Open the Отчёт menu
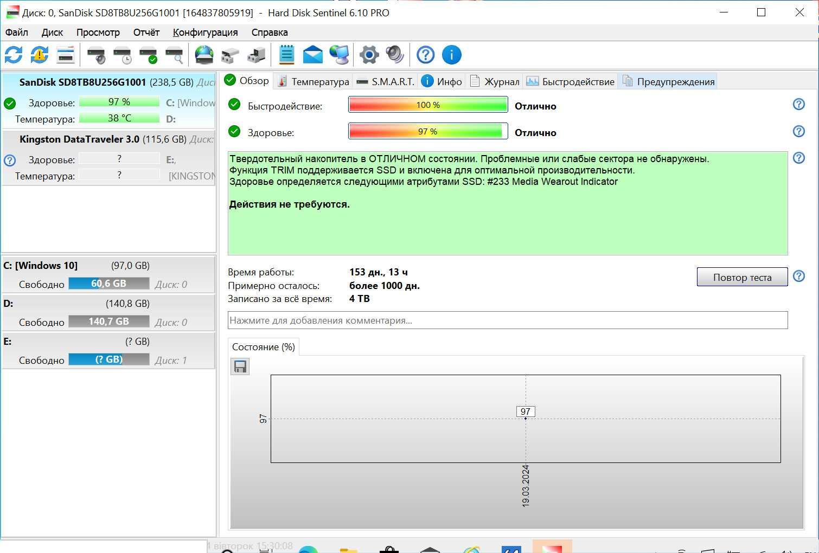This screenshot has height=553, width=819. coord(146,33)
